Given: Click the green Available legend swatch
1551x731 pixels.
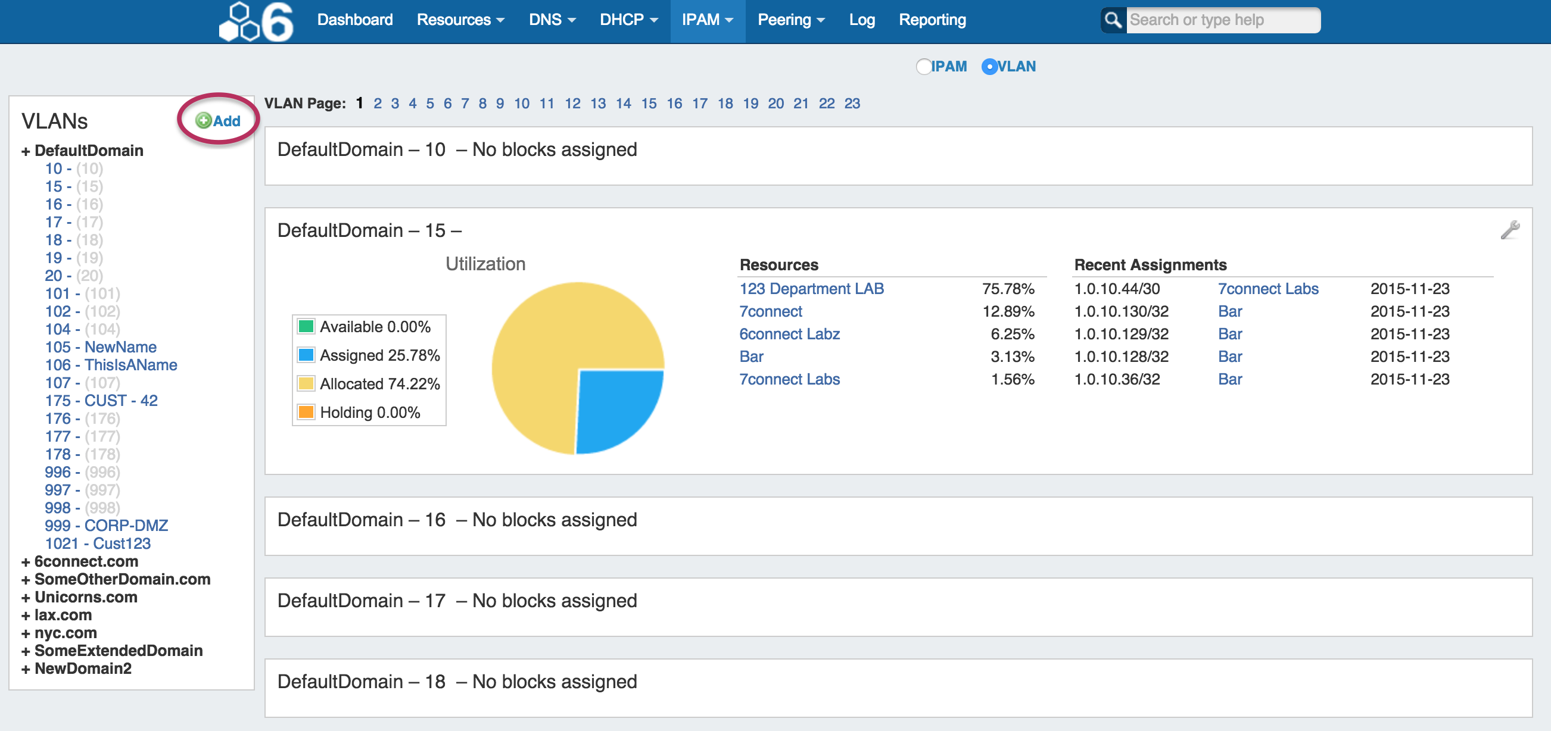Looking at the screenshot, I should click(x=307, y=327).
